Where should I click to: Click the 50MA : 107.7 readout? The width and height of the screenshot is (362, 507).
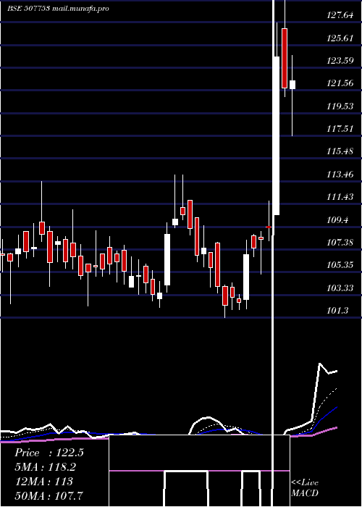point(49,495)
